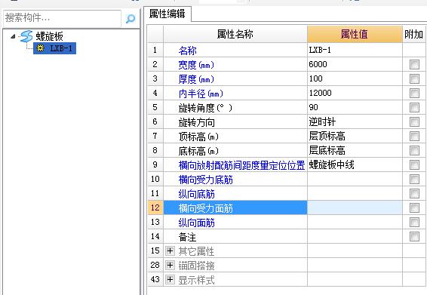Screen dimensions: 427x295
Task: Click the search magnifier icon
Action: click(131, 19)
